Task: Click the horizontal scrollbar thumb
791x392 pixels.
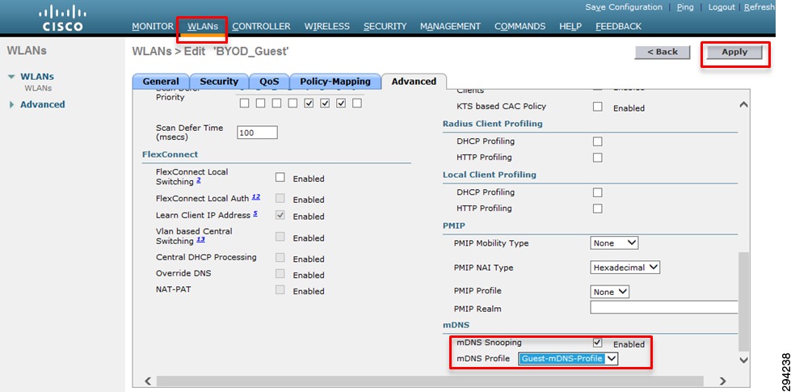Action: coord(430,381)
